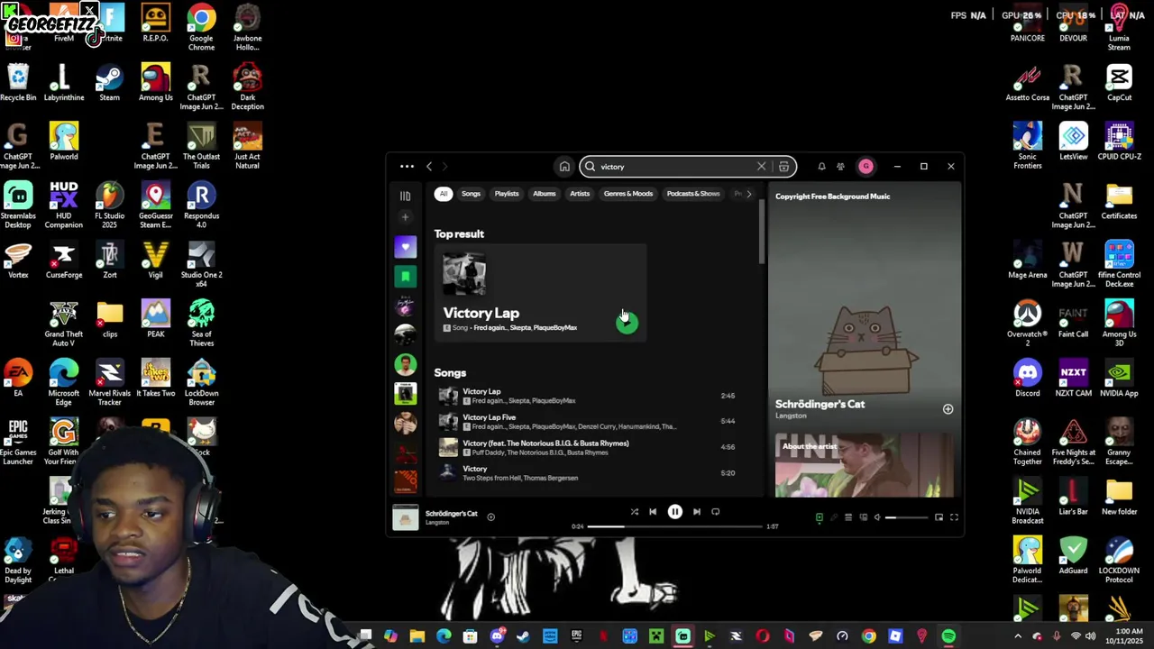Image resolution: width=1154 pixels, height=649 pixels.
Task: Adjust the Spotify volume slider
Action: click(906, 517)
